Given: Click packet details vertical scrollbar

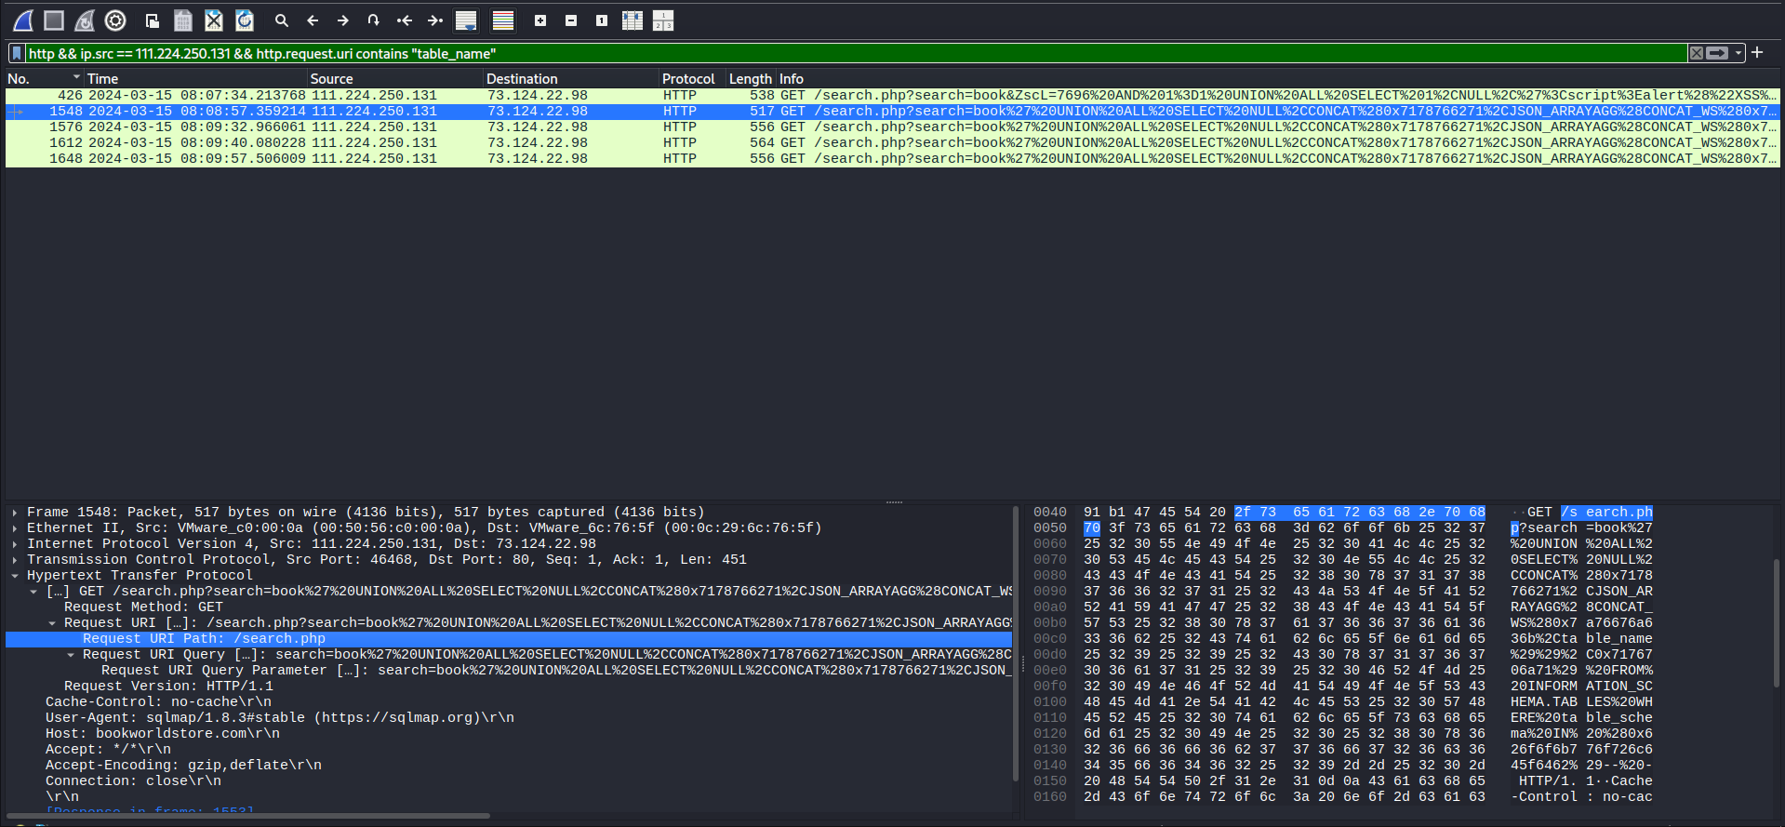Looking at the screenshot, I should point(1016,642).
